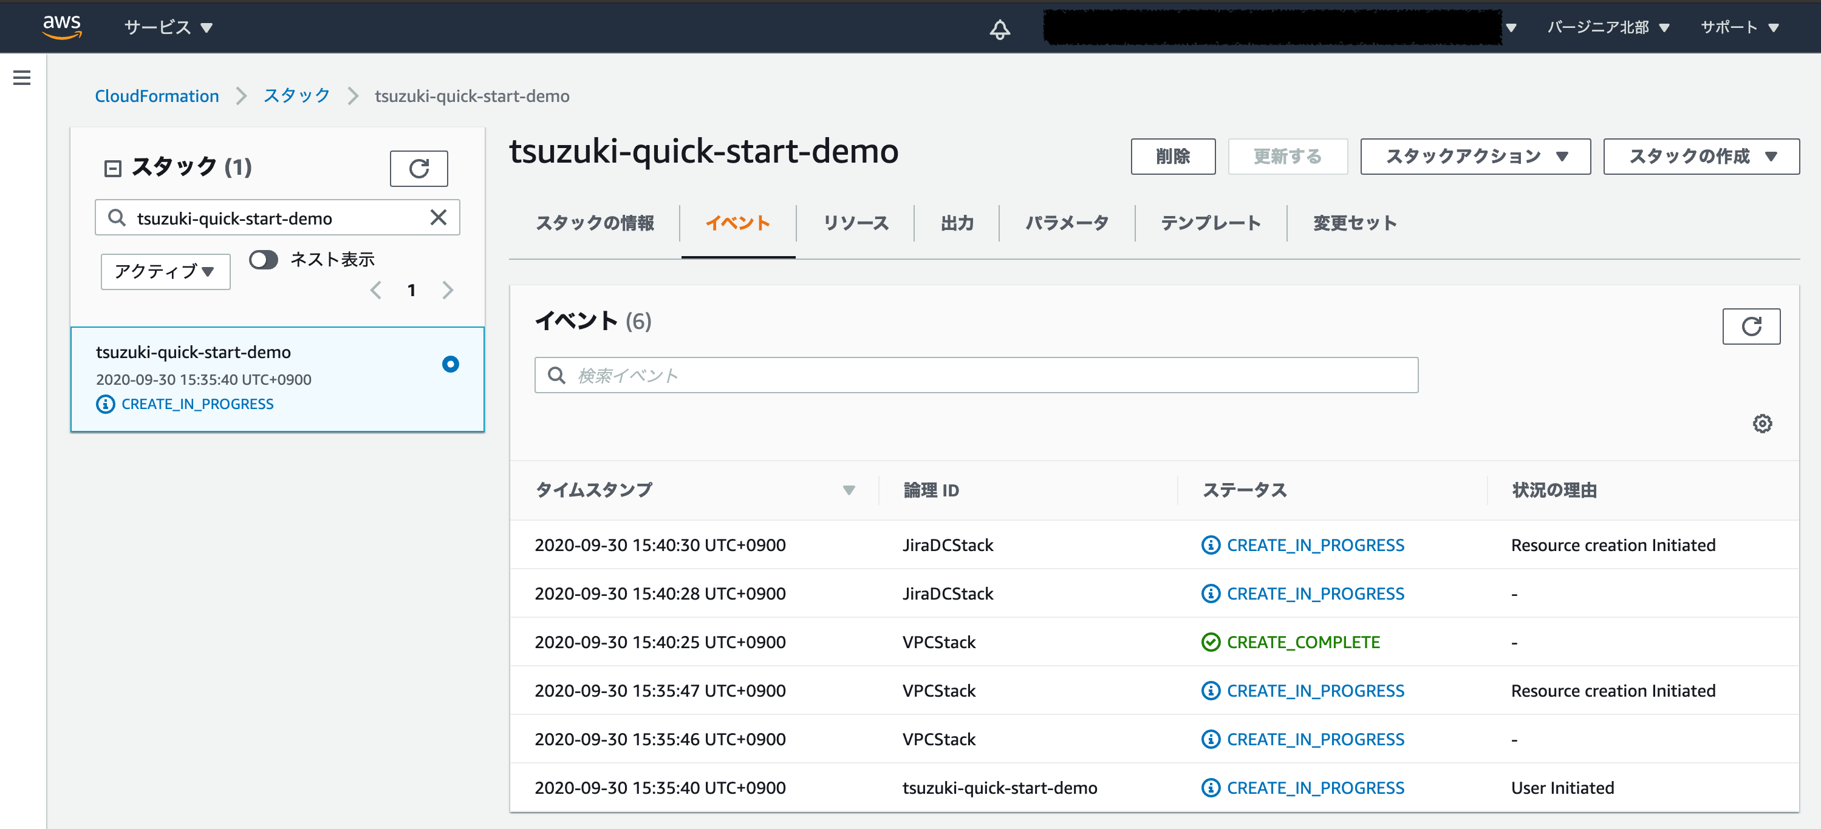Click the stack search magnifier icon
Image resolution: width=1821 pixels, height=829 pixels.
coord(117,217)
